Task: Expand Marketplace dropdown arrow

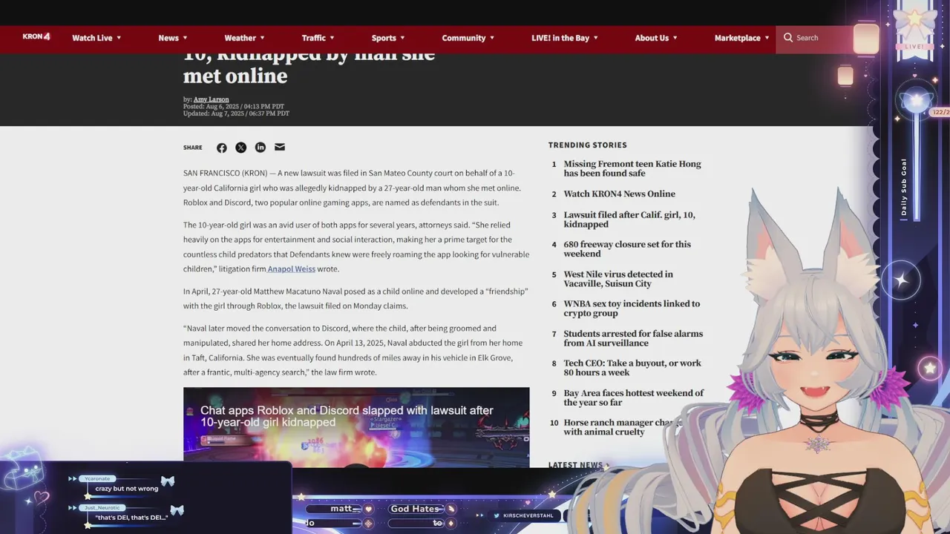Action: click(x=767, y=38)
